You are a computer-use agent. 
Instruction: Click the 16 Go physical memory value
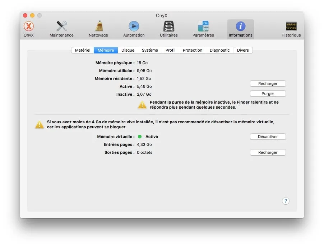(142, 63)
